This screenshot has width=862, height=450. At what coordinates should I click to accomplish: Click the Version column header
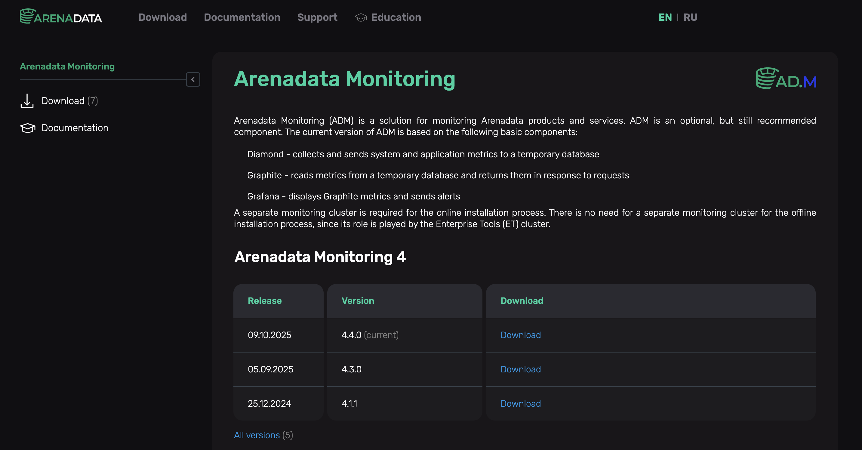(358, 301)
